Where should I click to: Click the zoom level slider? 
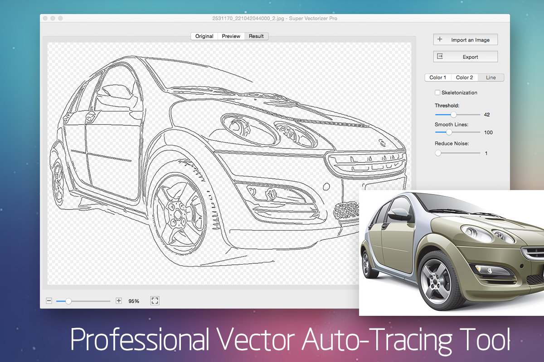point(83,300)
